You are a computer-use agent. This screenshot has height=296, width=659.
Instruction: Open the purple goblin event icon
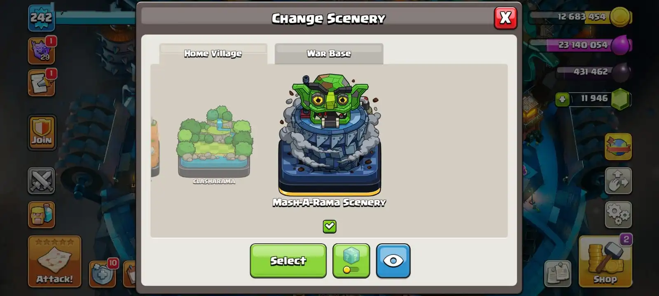[x=42, y=51]
